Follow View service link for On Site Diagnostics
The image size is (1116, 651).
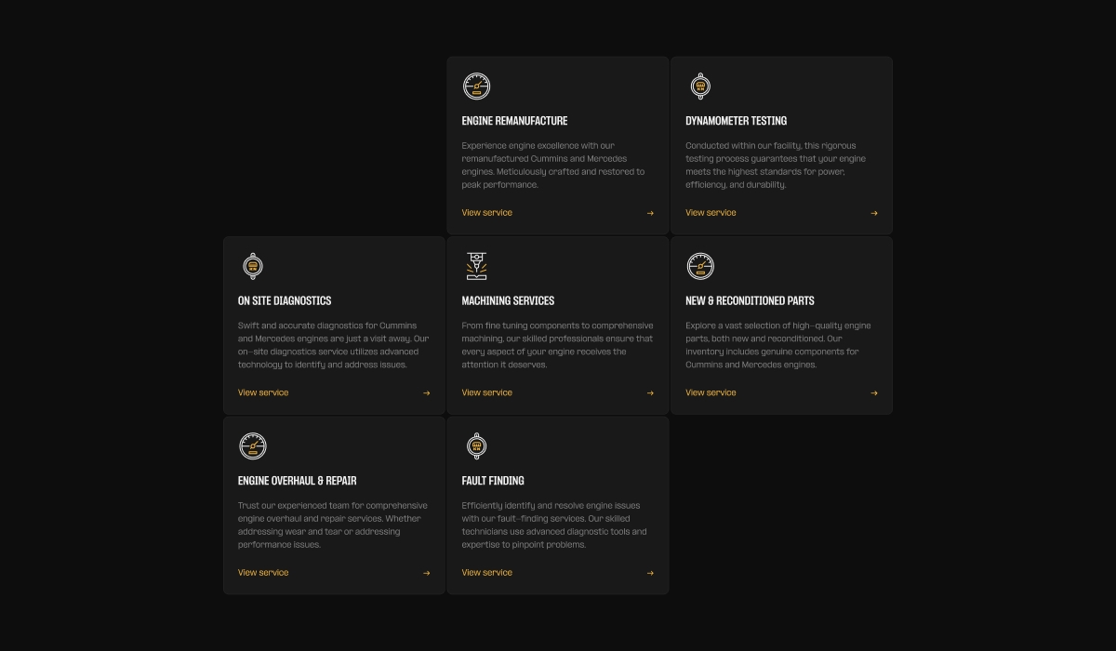pos(263,392)
